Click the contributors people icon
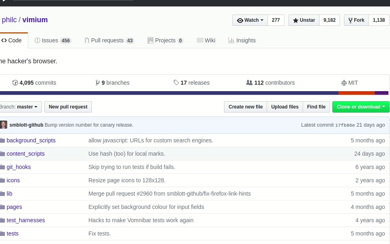Screen dimensions: 390x244 (249, 83)
